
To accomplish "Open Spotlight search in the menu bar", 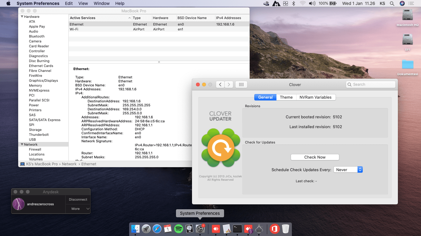I will (x=392, y=3).
